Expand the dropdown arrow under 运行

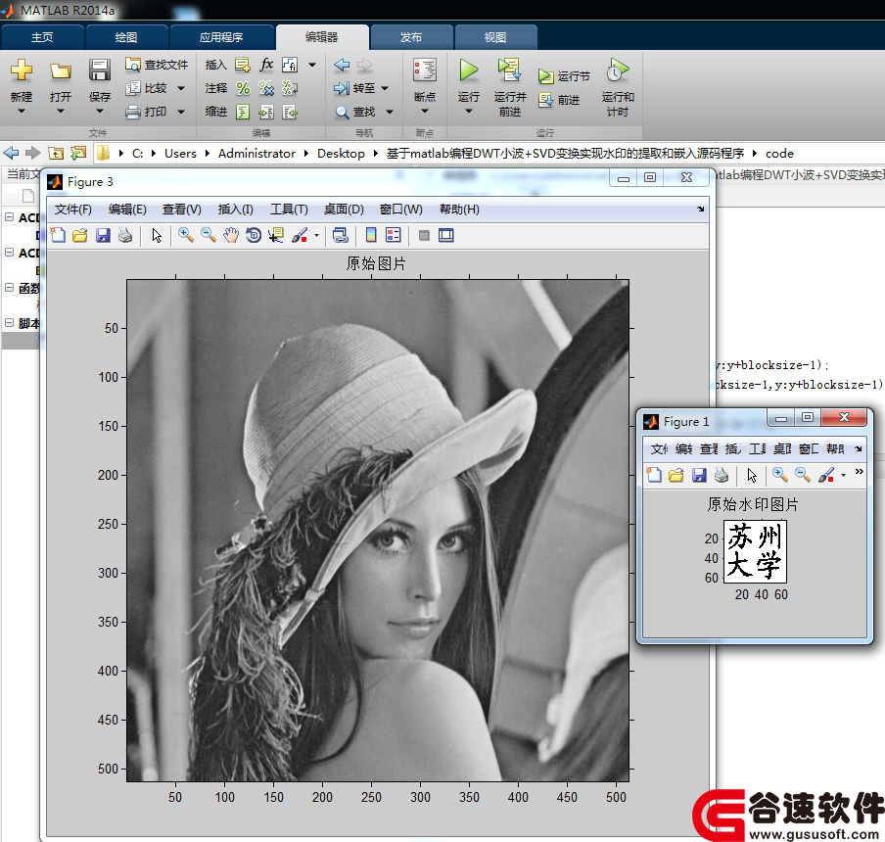(469, 112)
